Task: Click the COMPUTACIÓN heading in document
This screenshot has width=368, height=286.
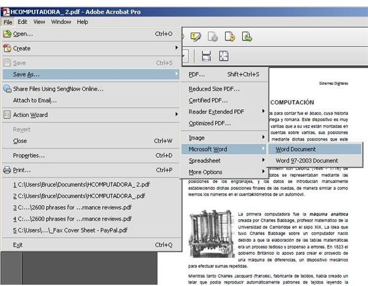Action: point(292,102)
